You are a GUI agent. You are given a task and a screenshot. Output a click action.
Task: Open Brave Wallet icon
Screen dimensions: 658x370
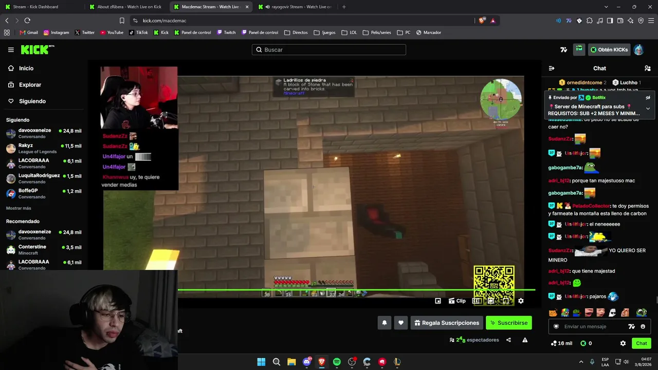[620, 21]
